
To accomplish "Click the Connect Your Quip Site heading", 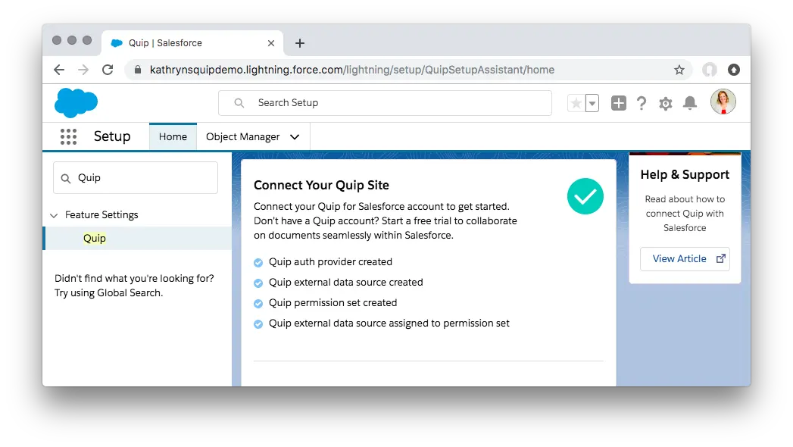I will (322, 185).
